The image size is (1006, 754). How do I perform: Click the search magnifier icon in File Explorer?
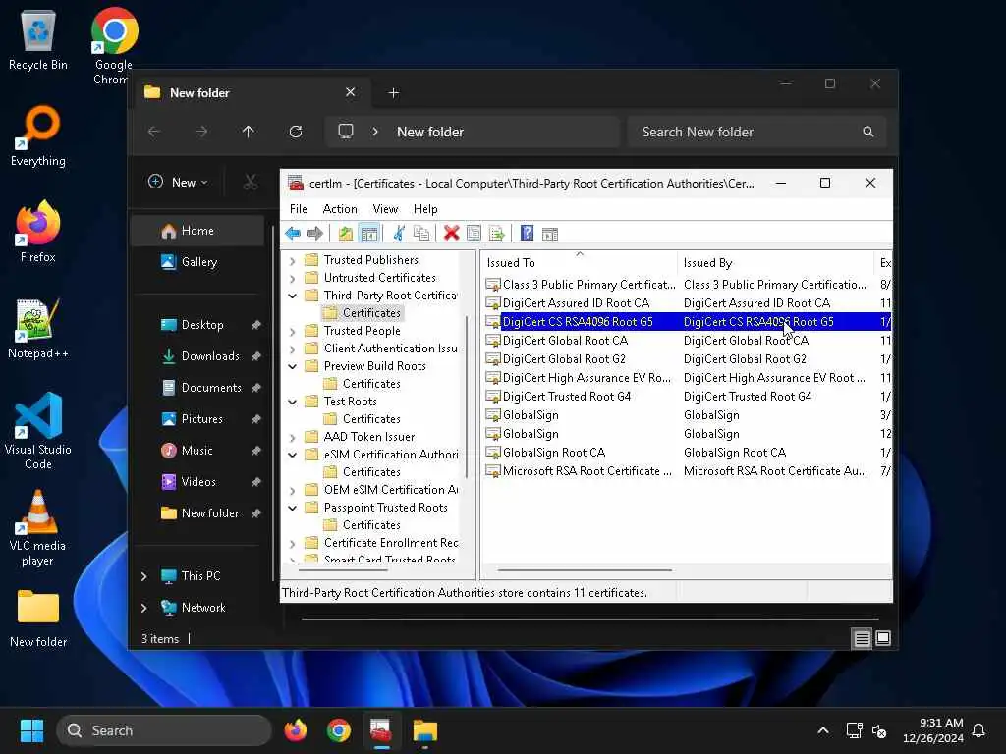[868, 132]
